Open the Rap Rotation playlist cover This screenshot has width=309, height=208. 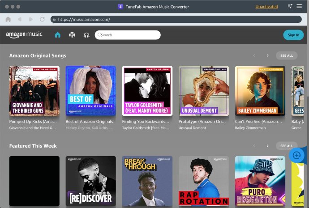204,181
